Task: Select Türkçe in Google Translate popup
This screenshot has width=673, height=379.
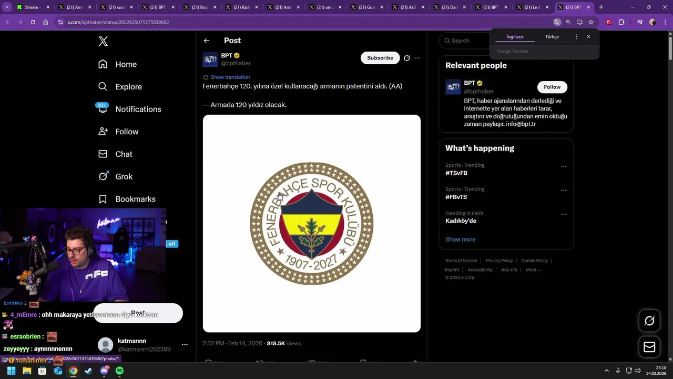Action: (x=552, y=37)
